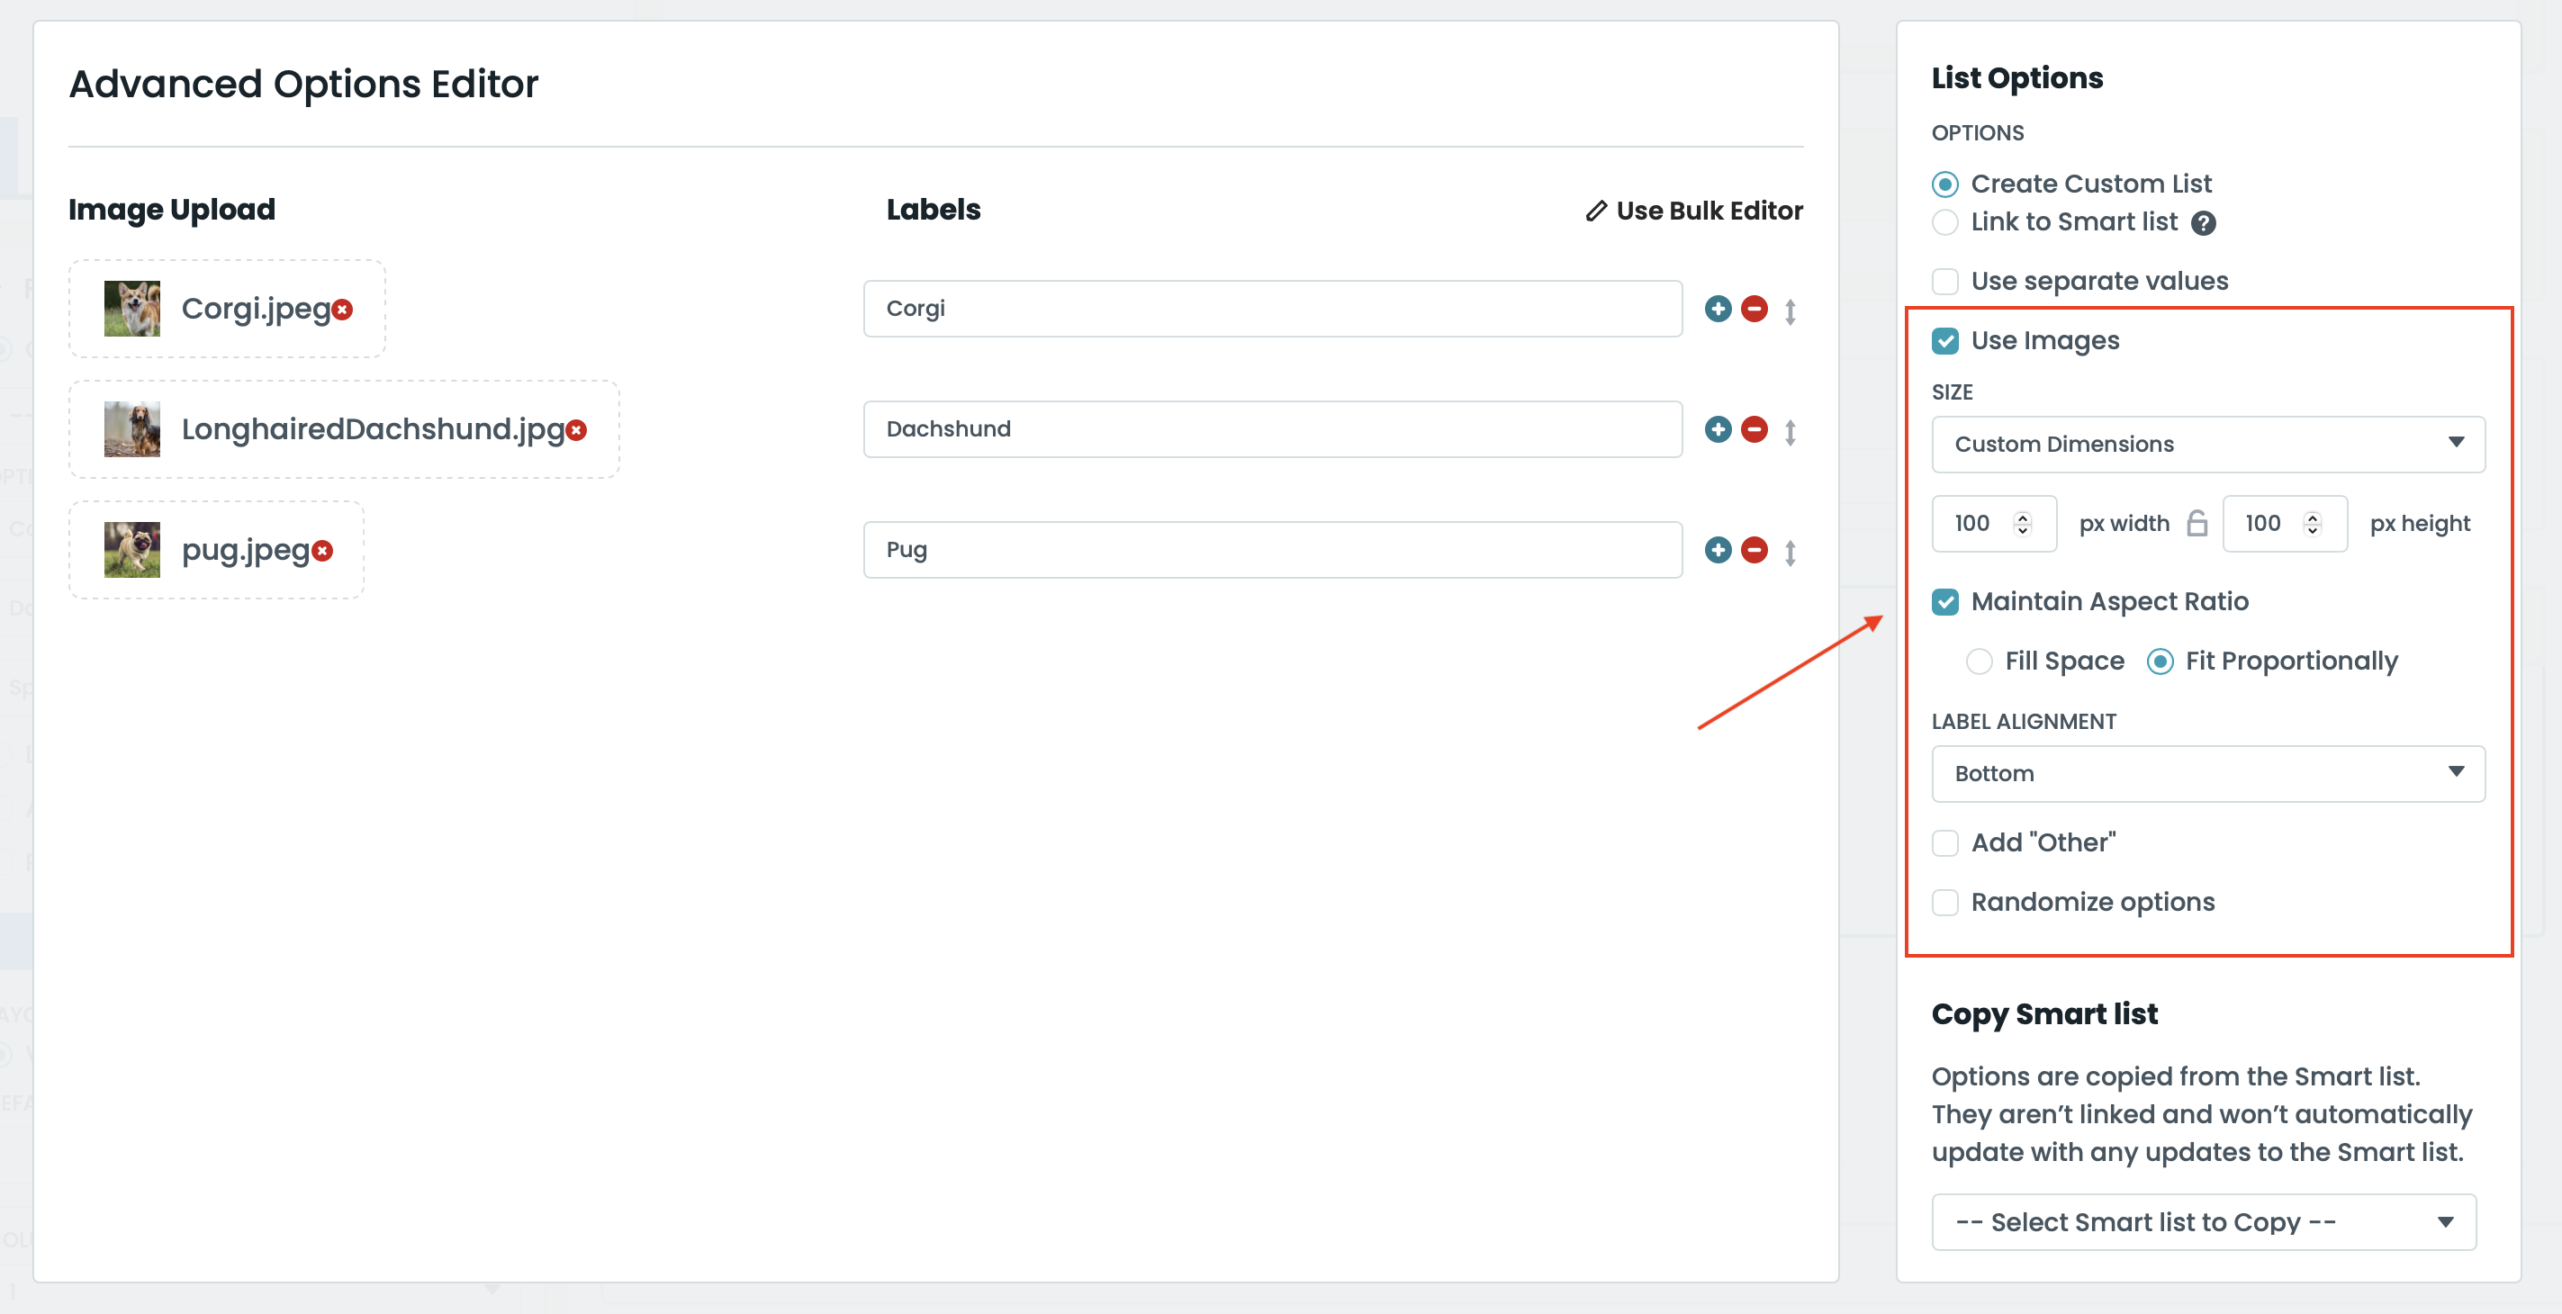The image size is (2562, 1314).
Task: Add a new option after Corgi
Action: [x=1718, y=309]
